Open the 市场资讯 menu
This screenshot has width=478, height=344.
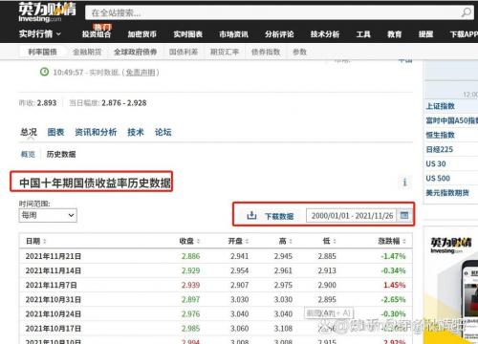coord(233,34)
